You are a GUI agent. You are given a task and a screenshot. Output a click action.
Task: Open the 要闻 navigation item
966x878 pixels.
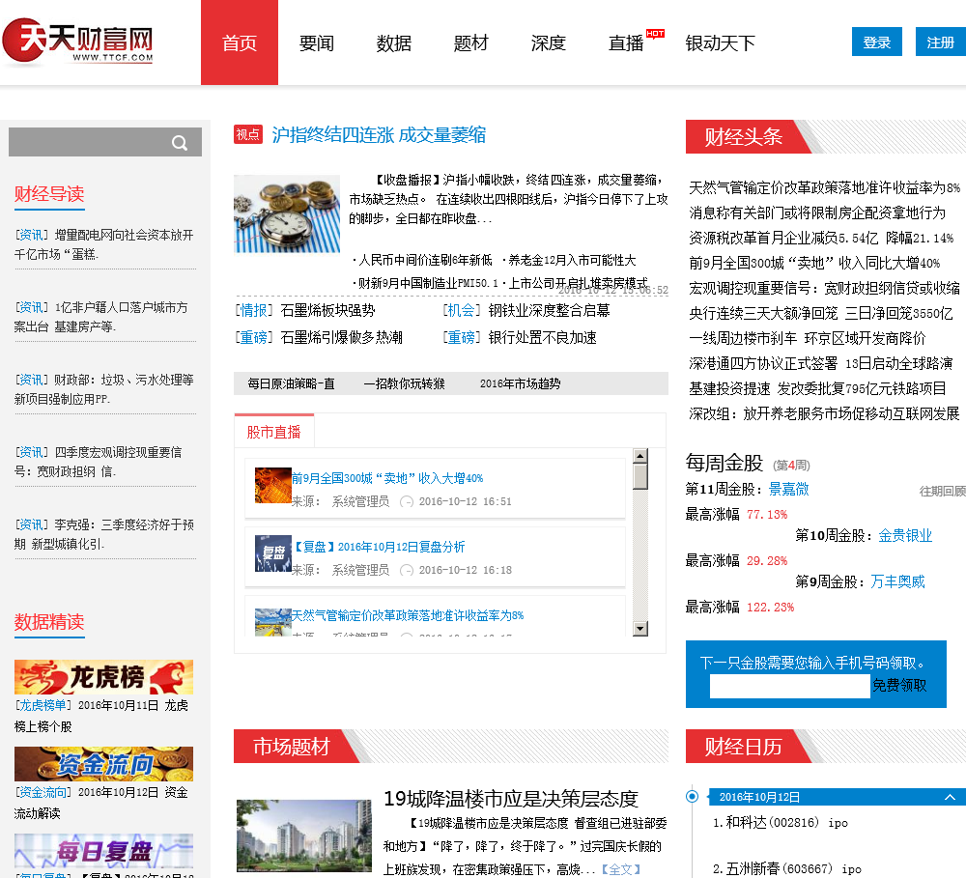317,43
